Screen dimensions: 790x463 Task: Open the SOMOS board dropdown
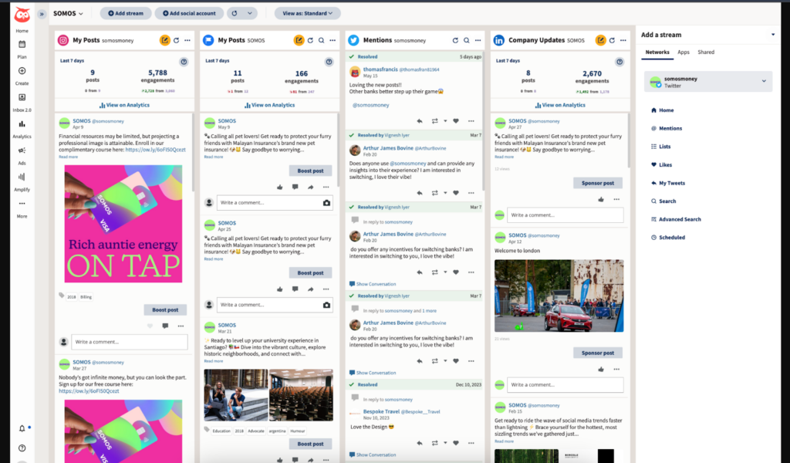[68, 14]
